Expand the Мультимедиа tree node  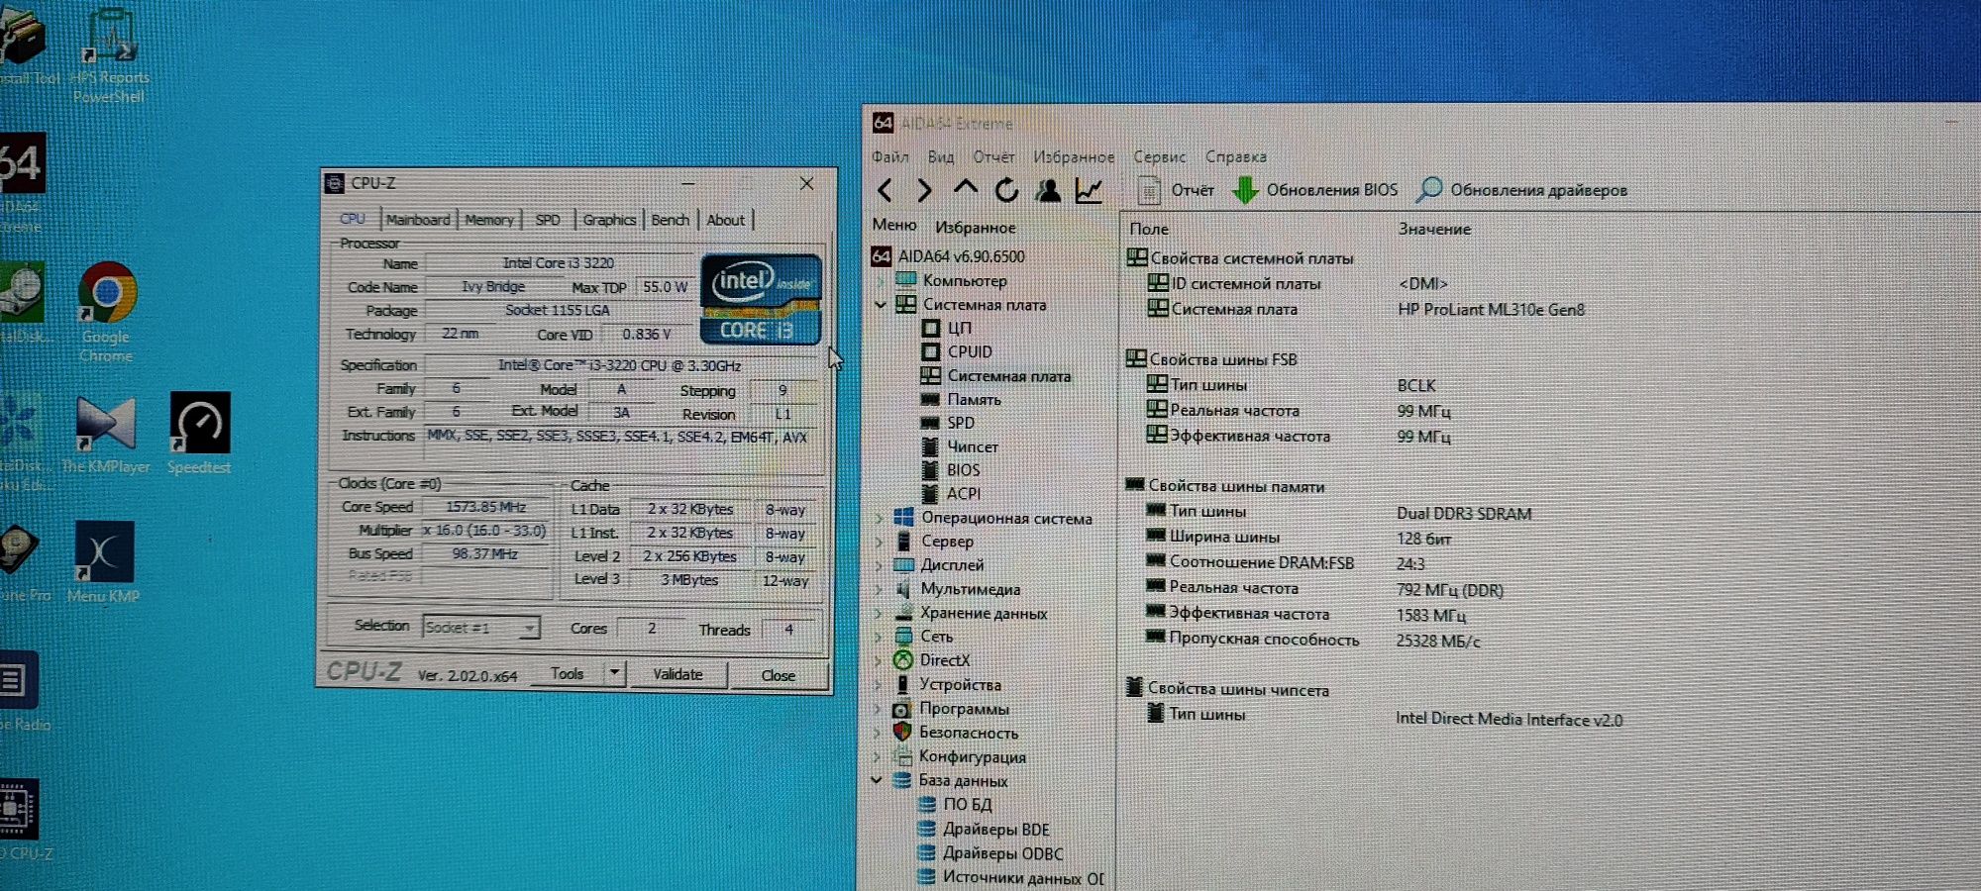(x=879, y=589)
